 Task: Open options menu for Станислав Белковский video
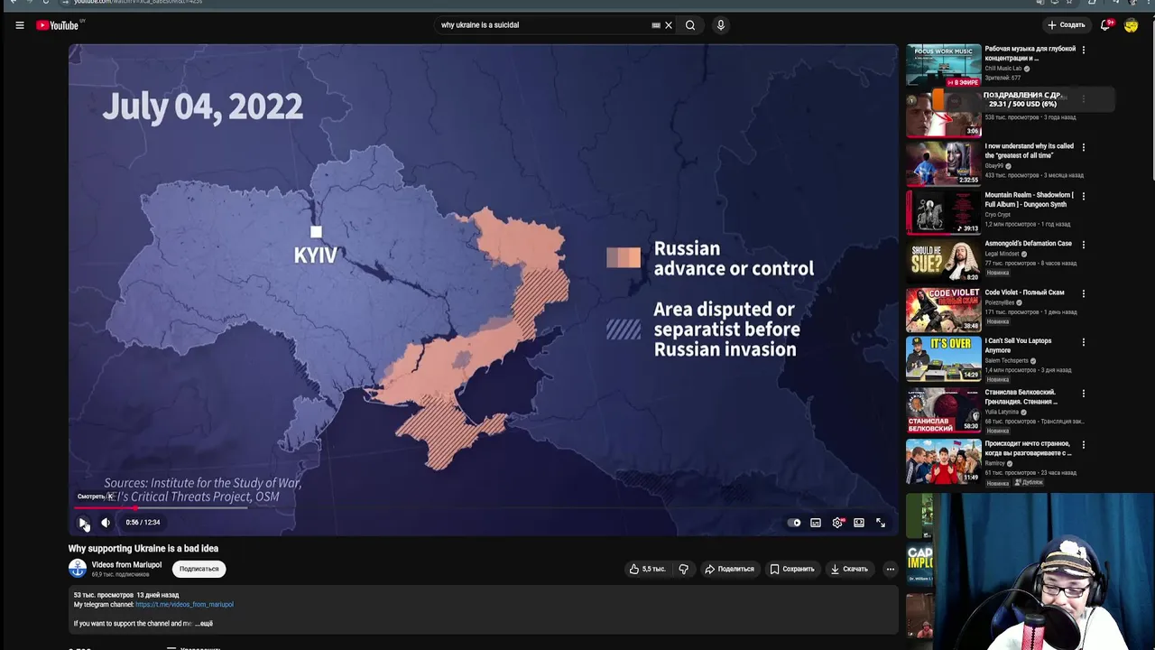coord(1084,394)
